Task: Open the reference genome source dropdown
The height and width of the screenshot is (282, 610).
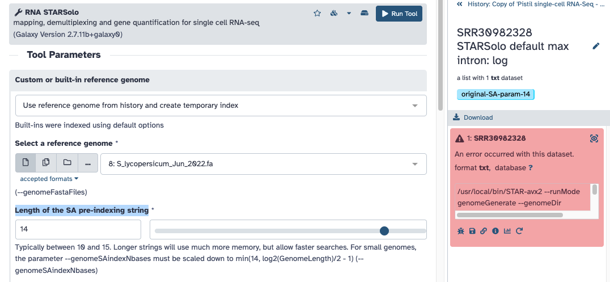Action: [221, 106]
